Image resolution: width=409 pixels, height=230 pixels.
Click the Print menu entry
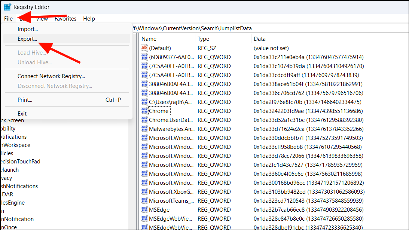coord(24,99)
